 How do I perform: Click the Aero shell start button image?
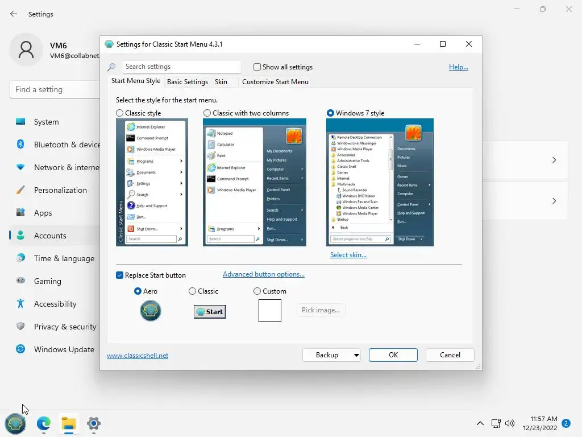[x=150, y=311]
